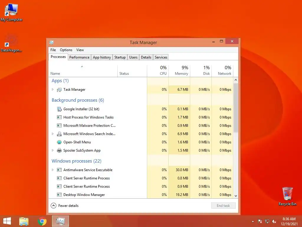Sort by the Name column header
The height and width of the screenshot is (227, 302).
click(83, 71)
